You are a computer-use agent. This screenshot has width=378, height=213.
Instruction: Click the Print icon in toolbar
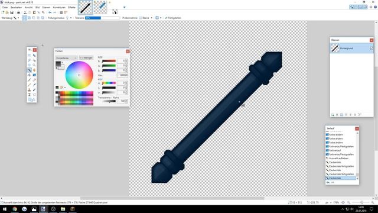(18, 12)
